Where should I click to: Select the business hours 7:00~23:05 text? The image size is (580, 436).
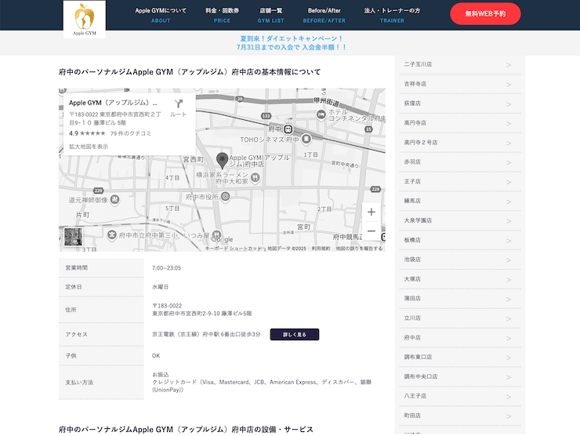[166, 268]
